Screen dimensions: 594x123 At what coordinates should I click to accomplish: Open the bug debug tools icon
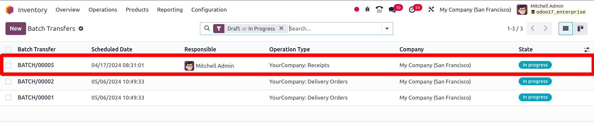point(367,9)
